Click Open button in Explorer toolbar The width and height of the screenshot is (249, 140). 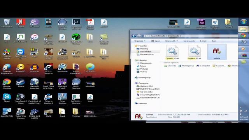click(x=156, y=41)
